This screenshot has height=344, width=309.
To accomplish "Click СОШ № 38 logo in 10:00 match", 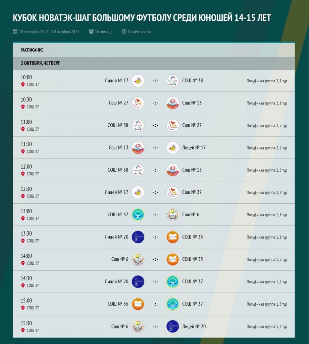I will click(173, 81).
